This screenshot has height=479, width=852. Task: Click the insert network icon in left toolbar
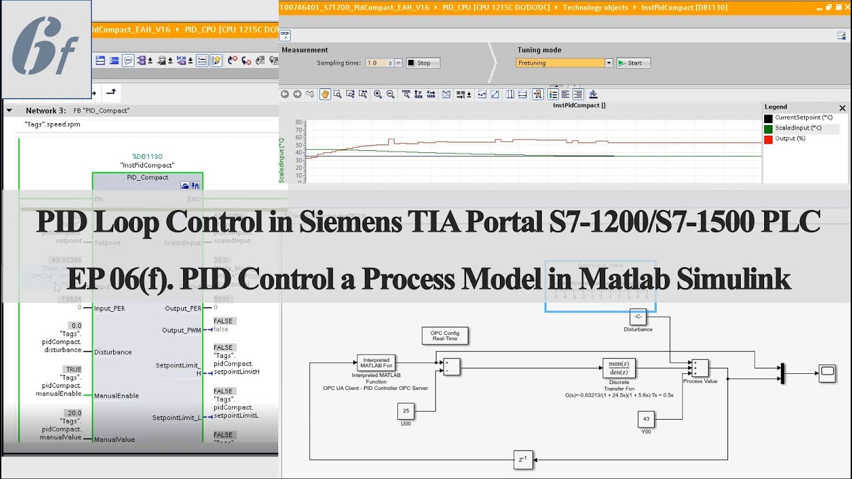coord(101,61)
